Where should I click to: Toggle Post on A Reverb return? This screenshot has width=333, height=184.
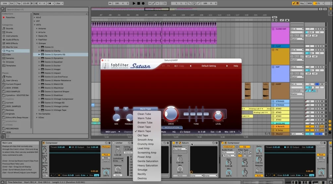pyautogui.click(x=321, y=127)
